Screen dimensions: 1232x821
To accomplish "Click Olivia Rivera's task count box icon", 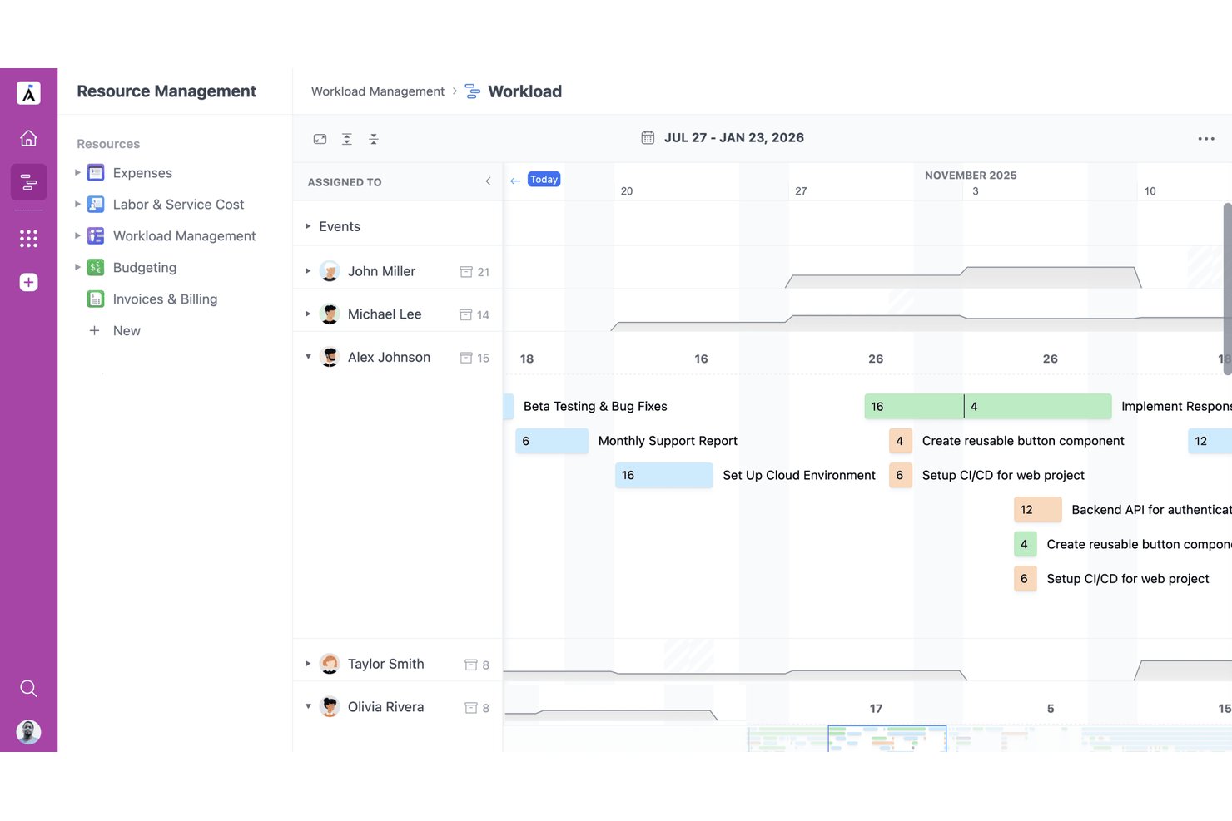I will pyautogui.click(x=471, y=708).
